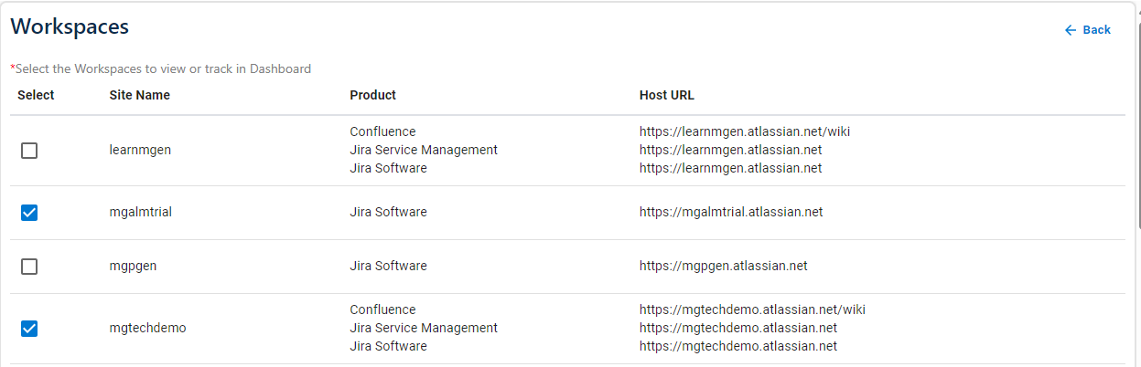Select the mgalmtrial site name
Screen dimensions: 1141x367
140,212
